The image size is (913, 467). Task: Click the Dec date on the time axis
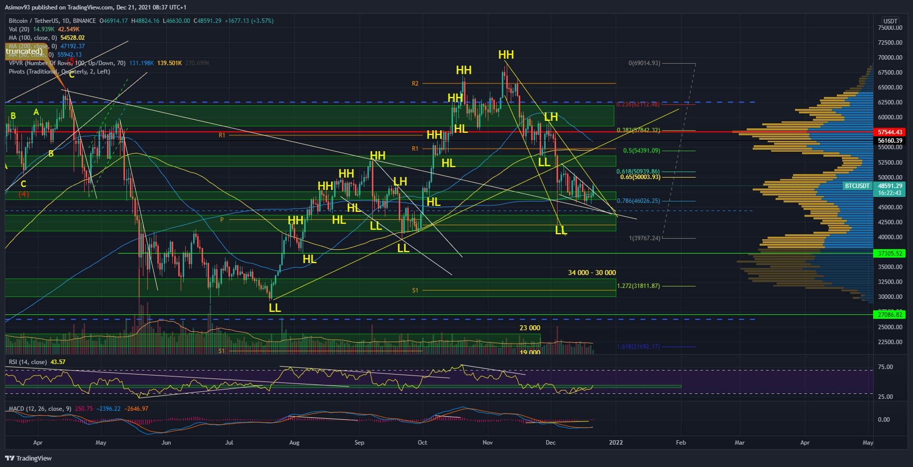click(x=550, y=442)
